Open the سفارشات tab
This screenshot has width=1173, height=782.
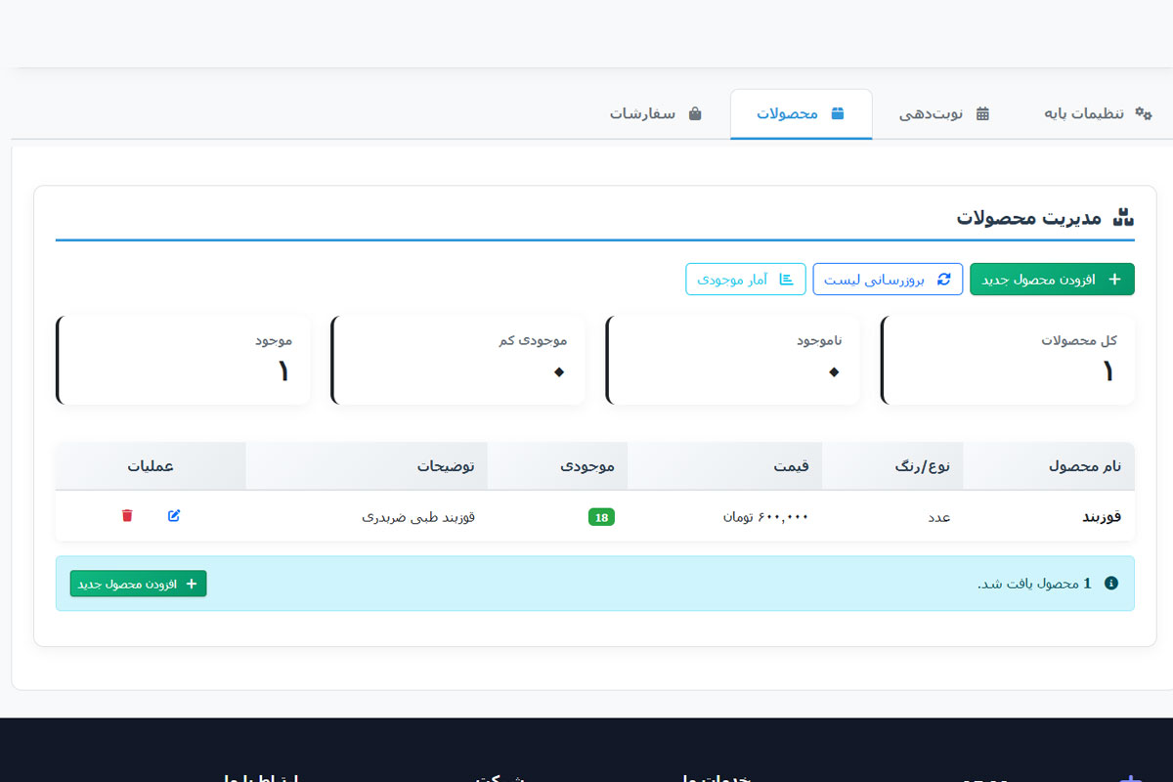655,114
